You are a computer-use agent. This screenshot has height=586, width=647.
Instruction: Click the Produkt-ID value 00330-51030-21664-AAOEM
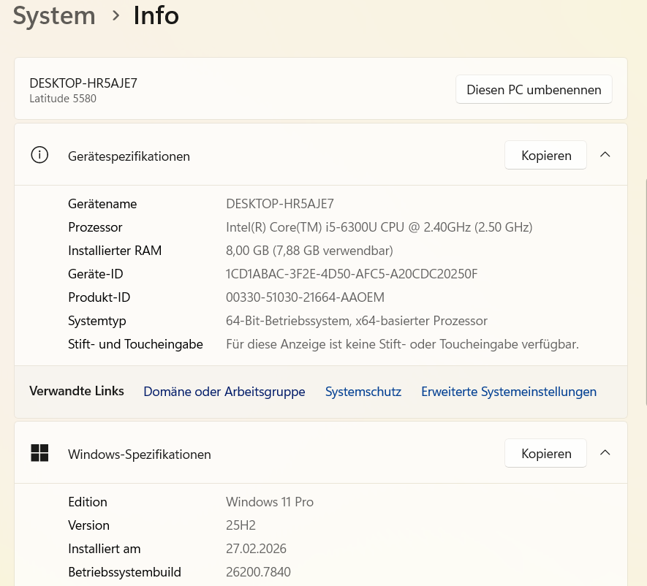(x=305, y=297)
